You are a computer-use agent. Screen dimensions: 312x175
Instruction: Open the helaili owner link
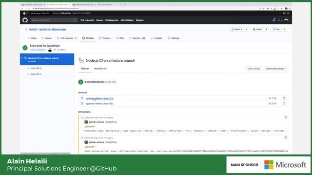coord(33,29)
